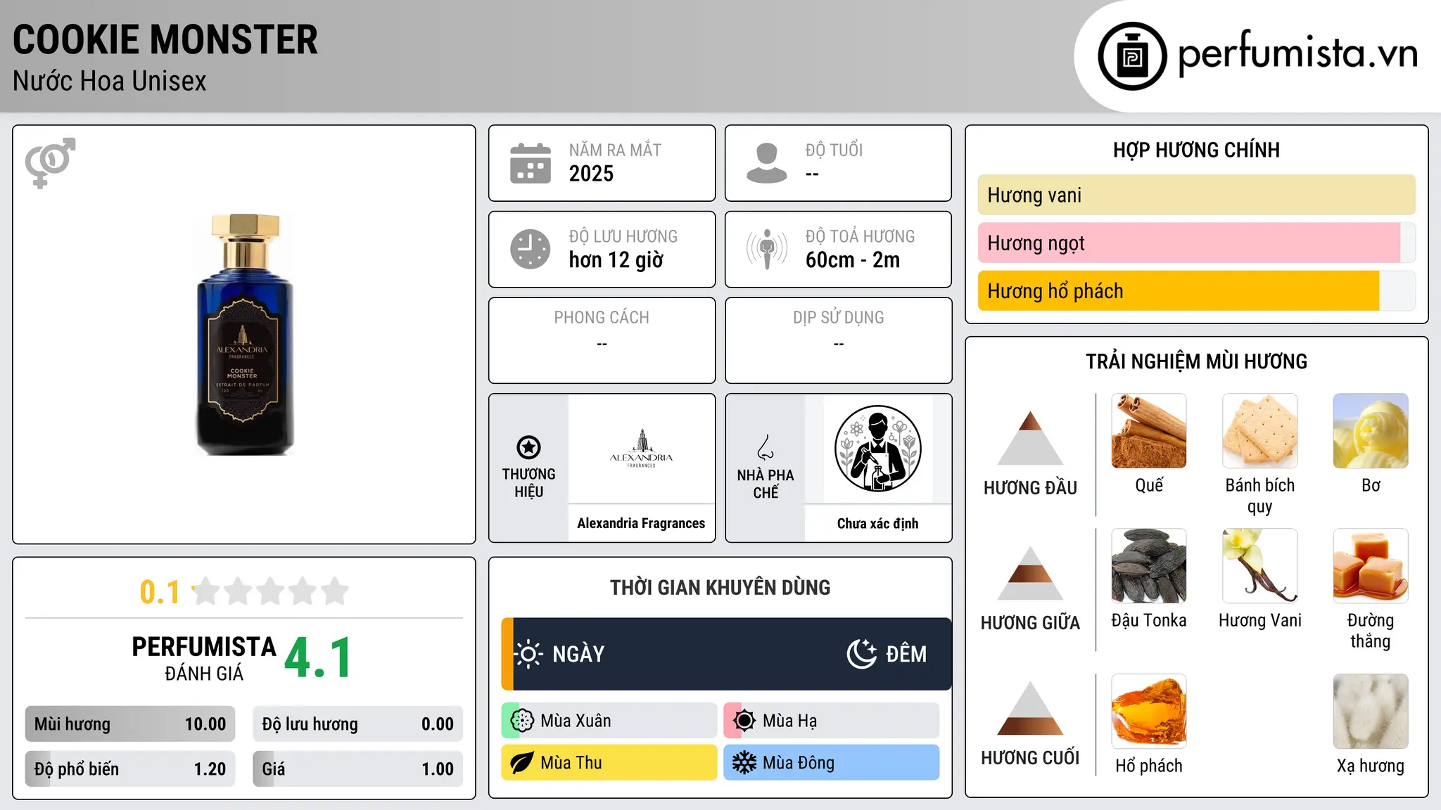Click the Hương hổ phách accord bar
The height and width of the screenshot is (810, 1441).
tap(1196, 291)
